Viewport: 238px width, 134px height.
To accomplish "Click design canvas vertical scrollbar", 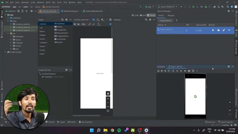I will [x=112, y=50].
